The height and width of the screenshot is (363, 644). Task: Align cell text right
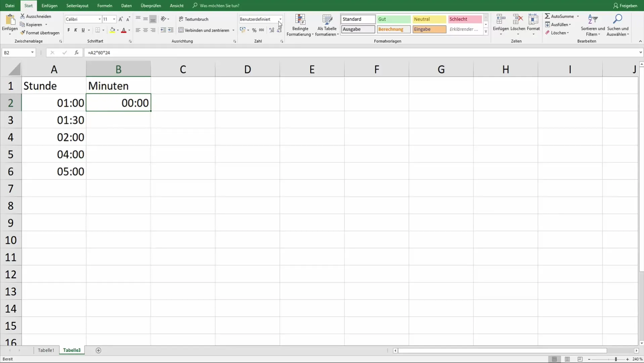[x=153, y=30]
